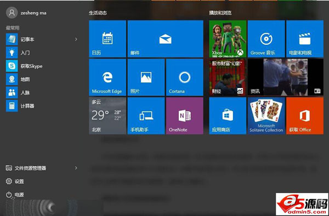Image resolution: width=329 pixels, height=216 pixels.
Task: Open the 北京 weather tile
Action: pyautogui.click(x=107, y=116)
